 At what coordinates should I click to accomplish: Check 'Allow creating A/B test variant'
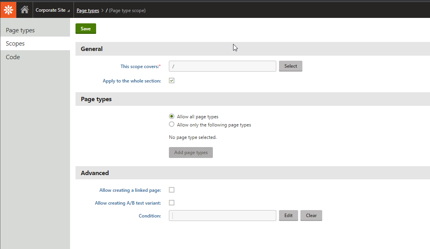[x=172, y=203]
